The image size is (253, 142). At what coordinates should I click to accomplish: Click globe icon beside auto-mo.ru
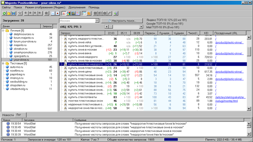[x=7, y=67]
